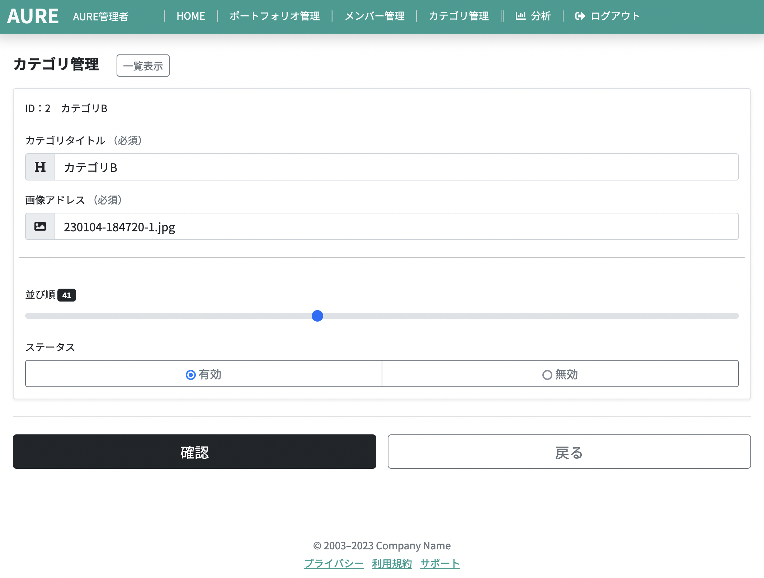764x578 pixels.
Task: Select the 有効 radio button
Action: [191, 375]
